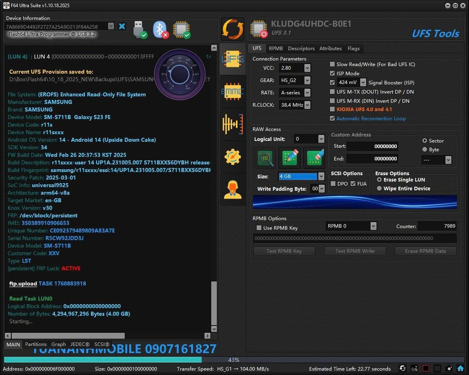This screenshot has height=375, width=469.
Task: Open the Size dropdown showing 4 GB
Action: point(321,176)
